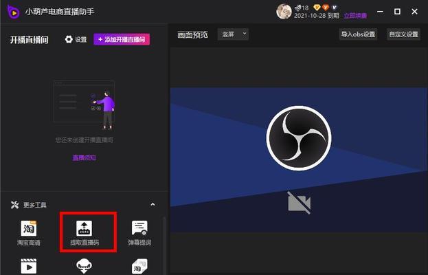This screenshot has height=275, width=428.
Task: Maximize the application window
Action: [x=397, y=12]
